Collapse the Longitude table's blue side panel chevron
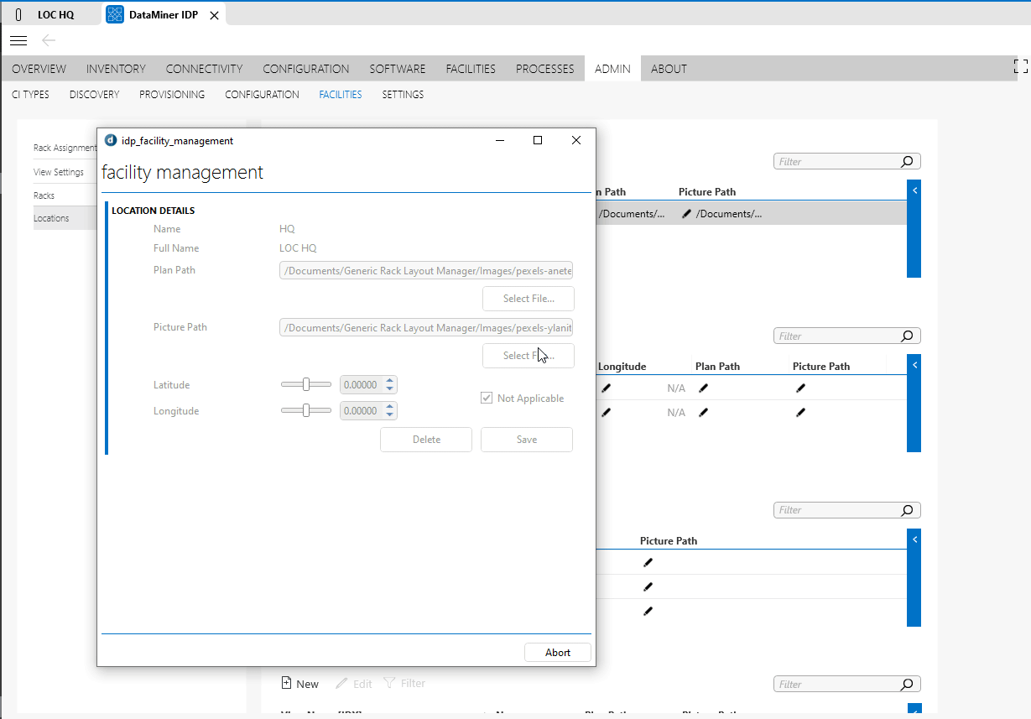Image resolution: width=1031 pixels, height=719 pixels. click(914, 366)
